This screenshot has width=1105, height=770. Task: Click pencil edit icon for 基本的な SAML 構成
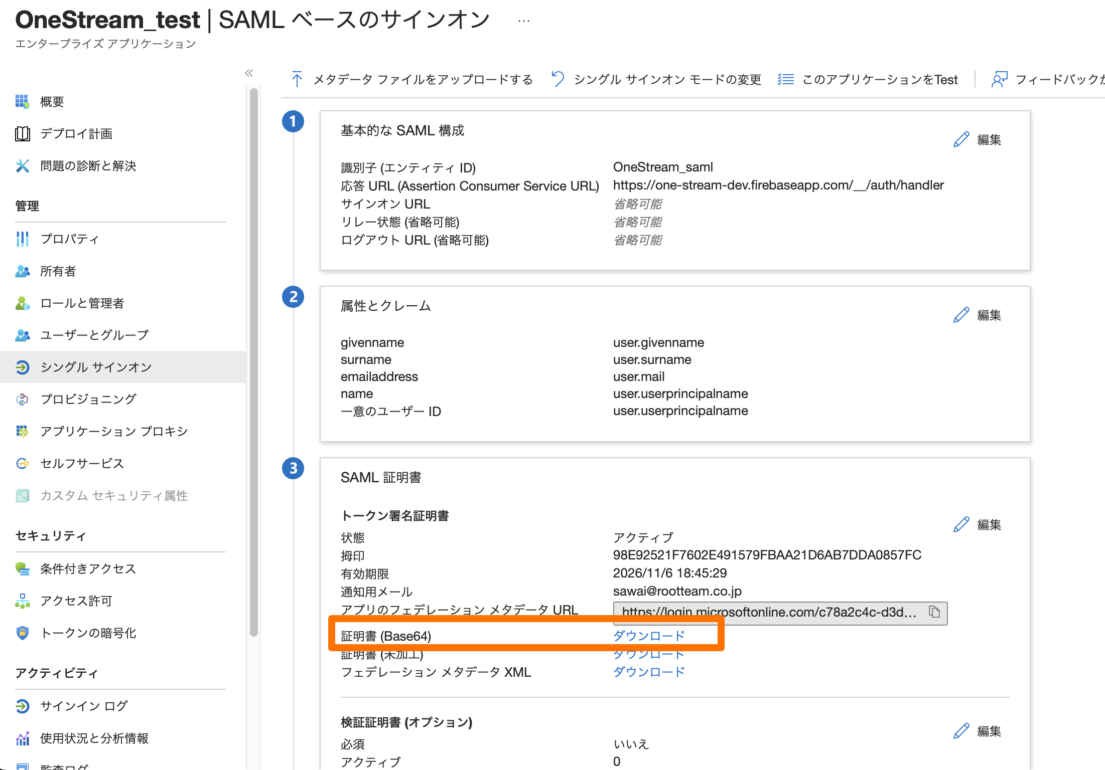pyautogui.click(x=961, y=139)
